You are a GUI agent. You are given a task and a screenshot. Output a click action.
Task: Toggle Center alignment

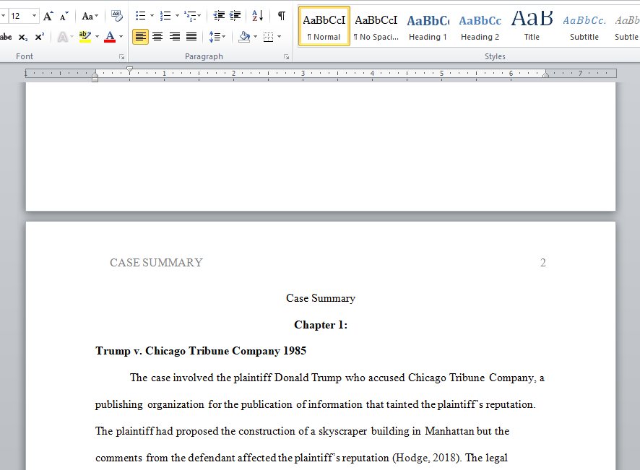[x=157, y=37]
